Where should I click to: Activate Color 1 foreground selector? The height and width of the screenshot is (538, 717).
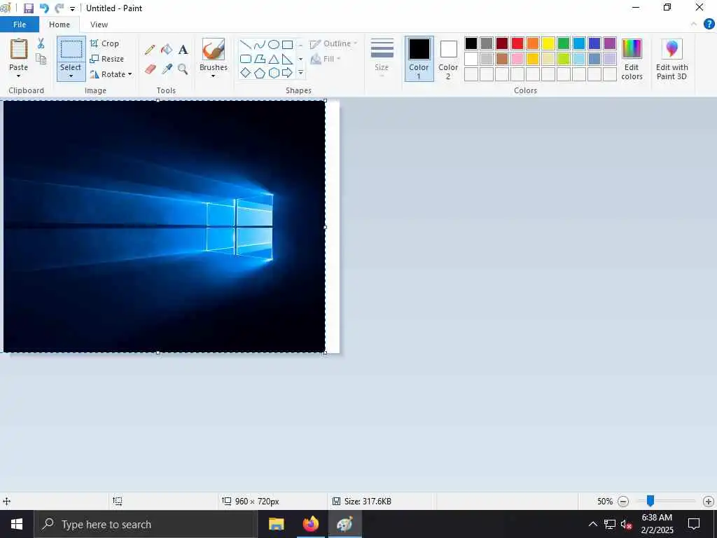point(419,59)
